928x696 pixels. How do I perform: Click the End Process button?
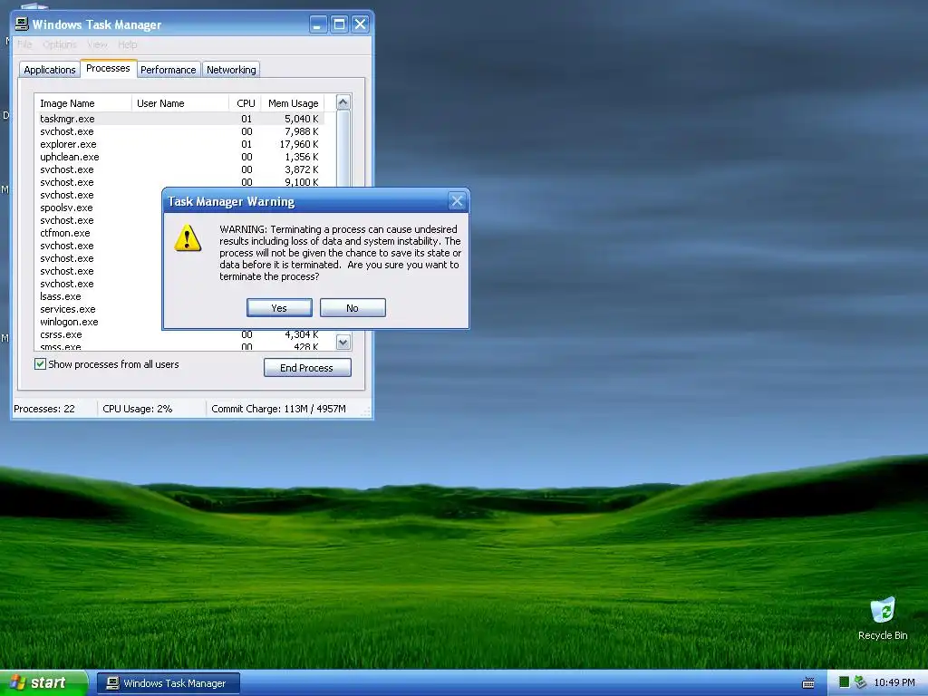click(307, 368)
